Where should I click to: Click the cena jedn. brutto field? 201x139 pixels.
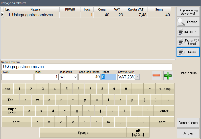tap(89, 77)
